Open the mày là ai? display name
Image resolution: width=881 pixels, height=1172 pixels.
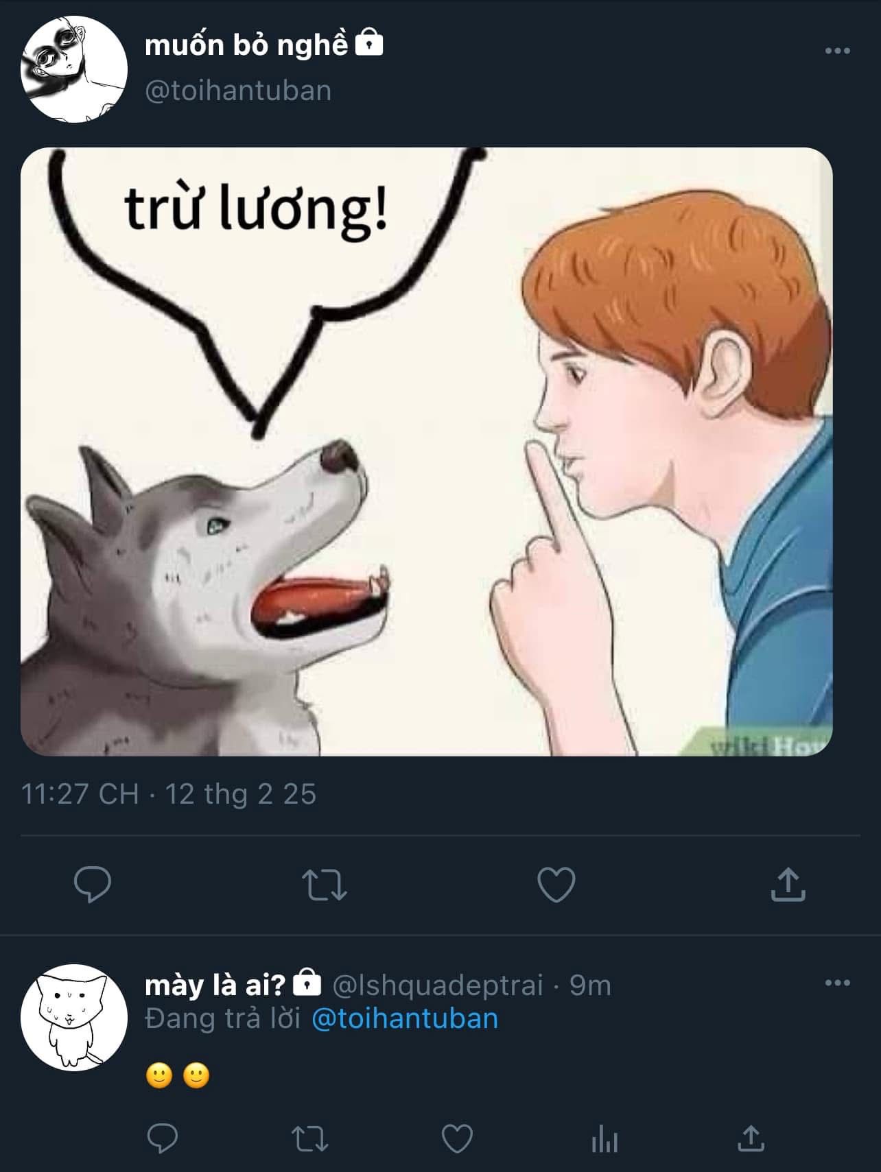[215, 985]
